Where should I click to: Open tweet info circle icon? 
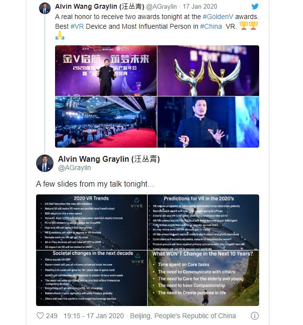coord(254,316)
